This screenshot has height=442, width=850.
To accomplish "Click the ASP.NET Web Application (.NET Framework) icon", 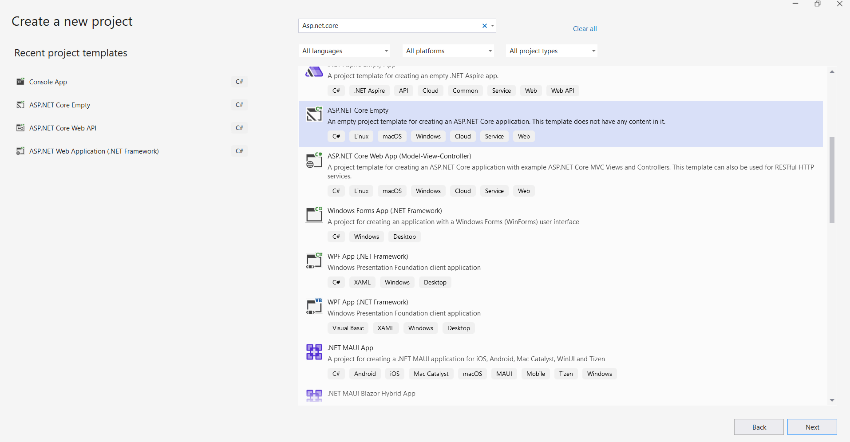I will tap(20, 151).
